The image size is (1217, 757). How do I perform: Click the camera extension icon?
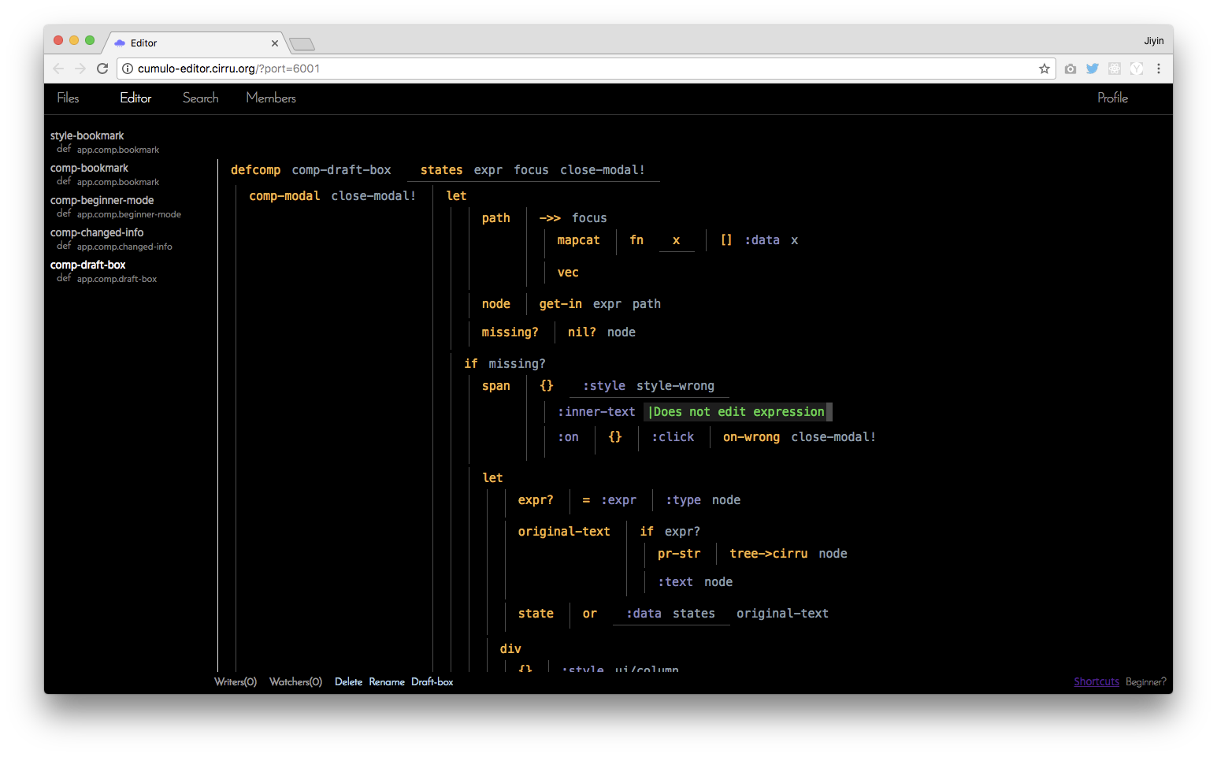pyautogui.click(x=1070, y=69)
